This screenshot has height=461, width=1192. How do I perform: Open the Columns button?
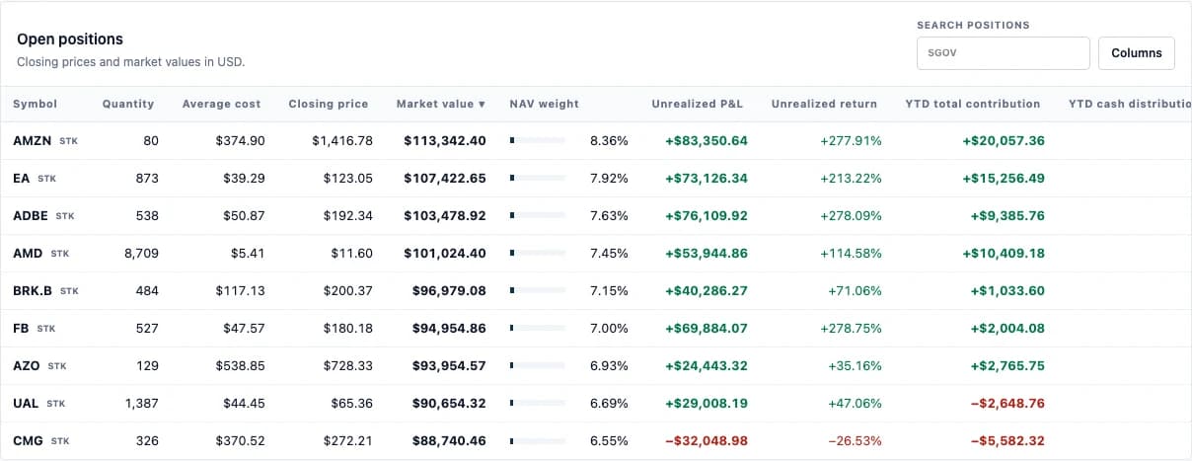[x=1137, y=53]
